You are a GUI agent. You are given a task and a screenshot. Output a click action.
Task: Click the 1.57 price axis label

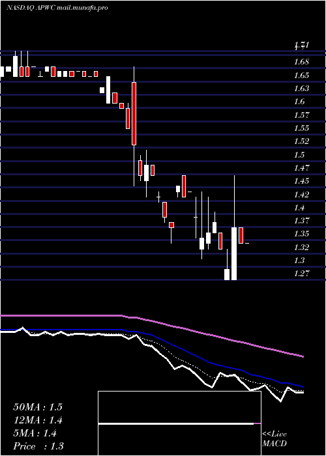[301, 115]
